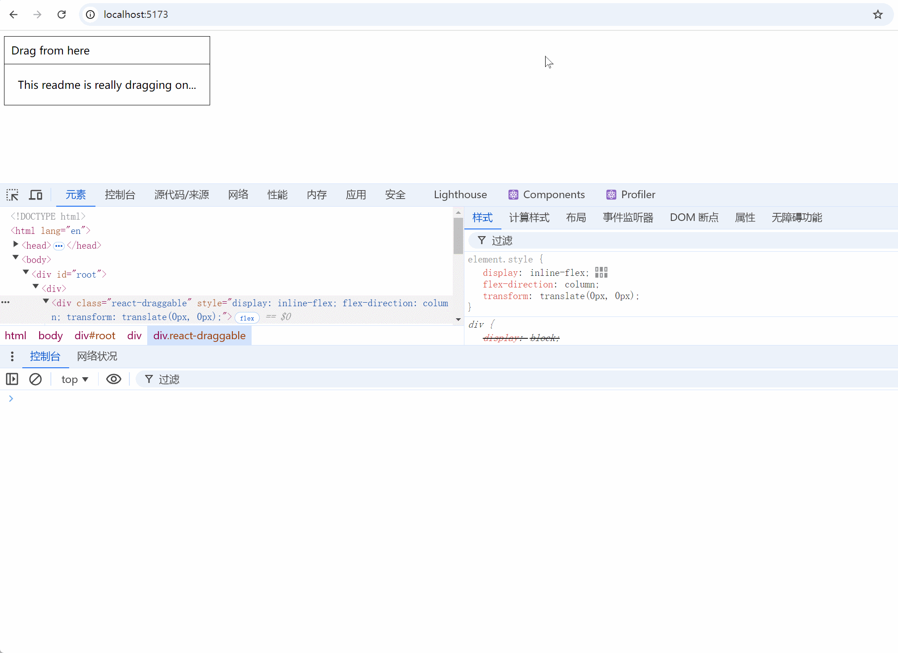Screen dimensions: 898x653
Task: Click the elements panel scrollbar down arrow
Action: click(458, 320)
